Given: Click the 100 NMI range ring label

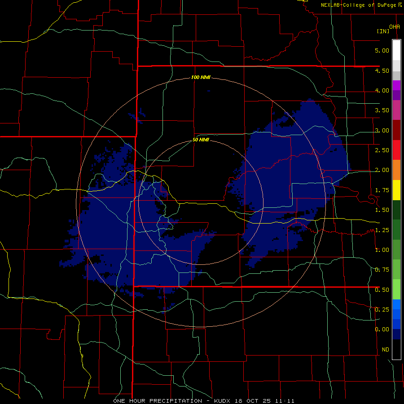Looking at the screenshot, I should point(201,77).
